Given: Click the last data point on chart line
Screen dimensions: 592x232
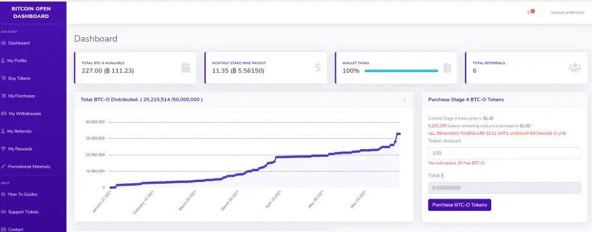Looking at the screenshot, I should pyautogui.click(x=399, y=134).
